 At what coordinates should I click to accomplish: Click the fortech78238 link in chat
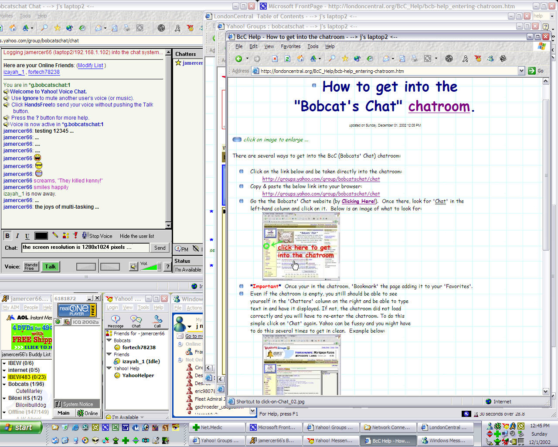(x=44, y=72)
